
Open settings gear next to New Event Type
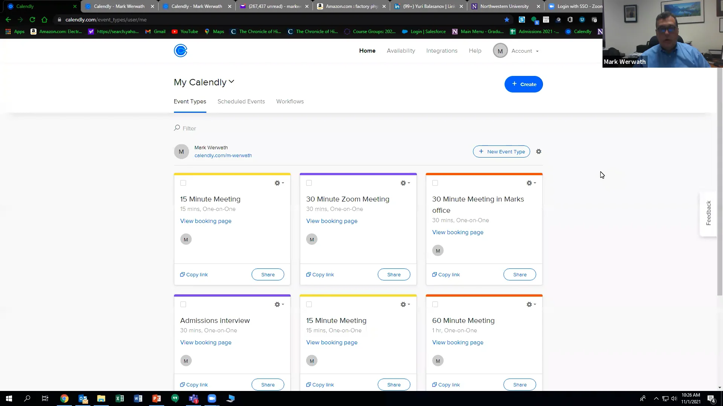click(538, 151)
